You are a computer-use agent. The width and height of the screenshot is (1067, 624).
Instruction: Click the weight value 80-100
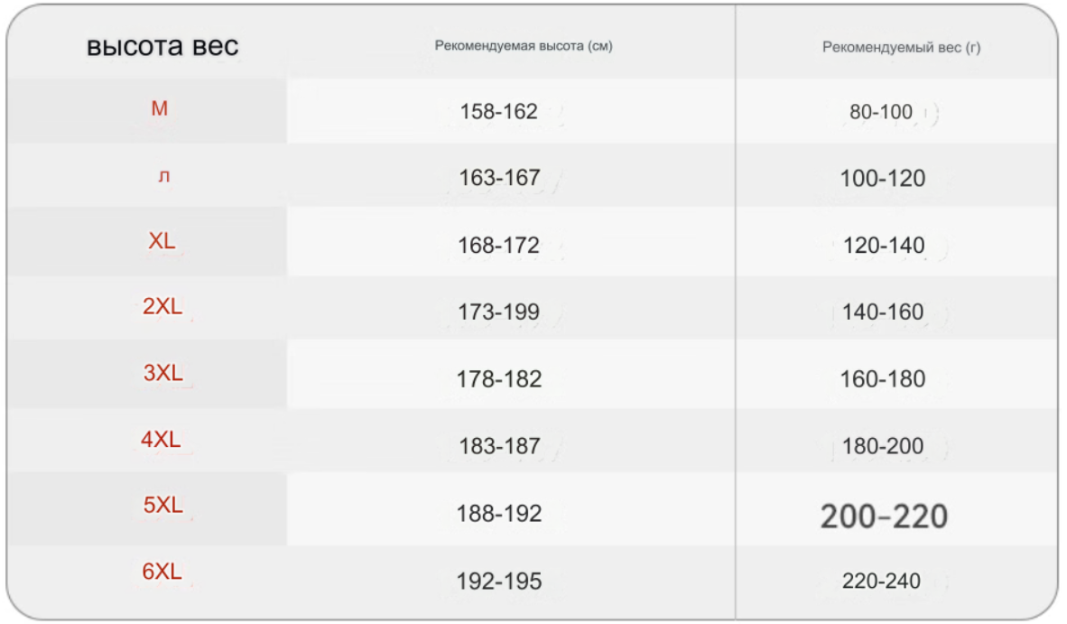[x=881, y=111]
